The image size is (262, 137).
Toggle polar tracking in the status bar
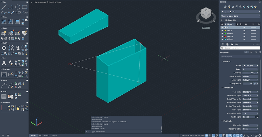click(x=217, y=135)
